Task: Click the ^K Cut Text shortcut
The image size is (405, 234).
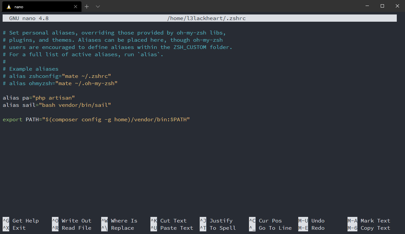Action: [x=169, y=221]
